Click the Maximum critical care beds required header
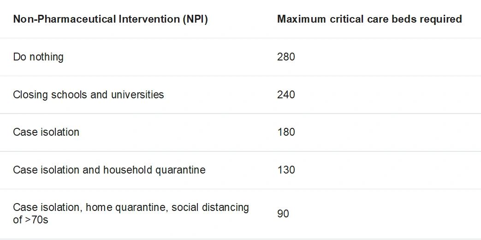The width and height of the screenshot is (481, 240). click(370, 19)
